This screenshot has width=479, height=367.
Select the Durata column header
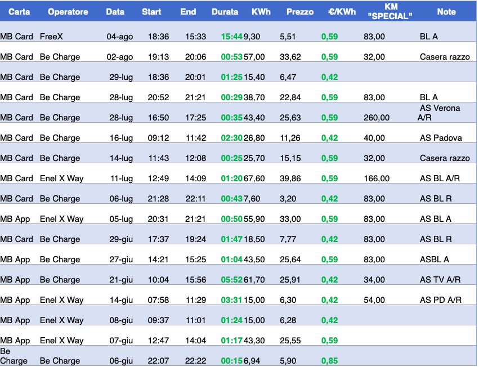[225, 12]
